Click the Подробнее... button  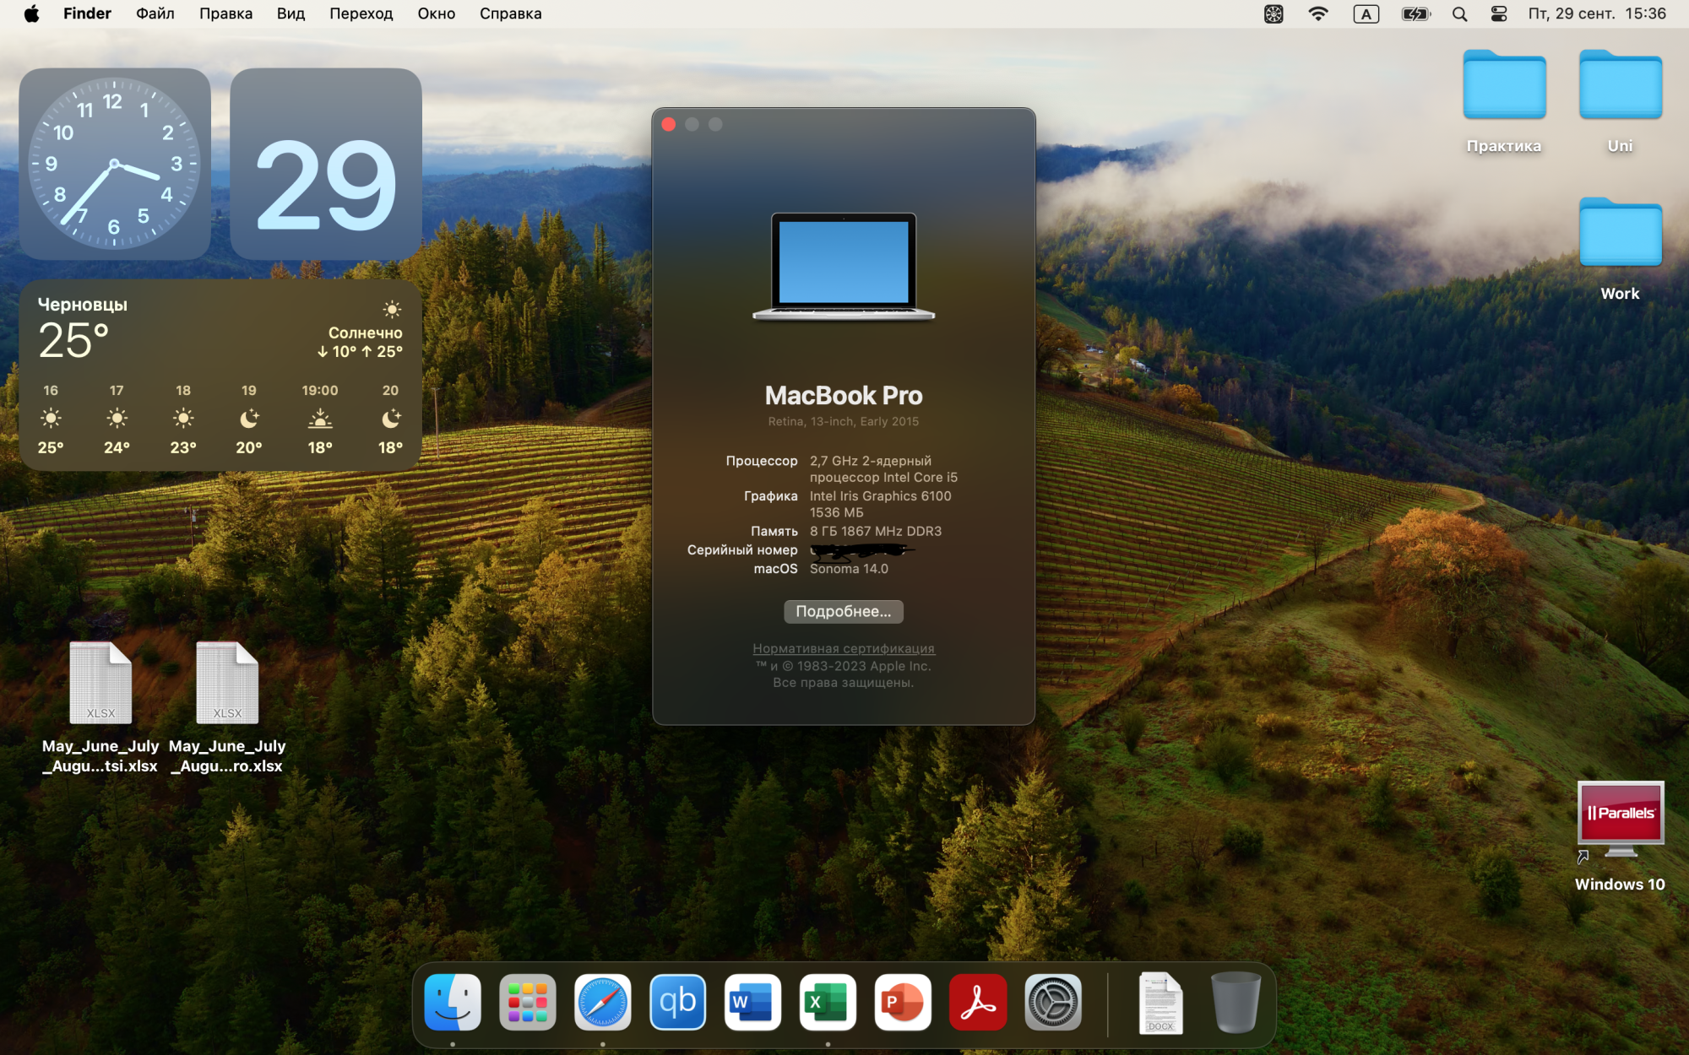click(x=843, y=611)
